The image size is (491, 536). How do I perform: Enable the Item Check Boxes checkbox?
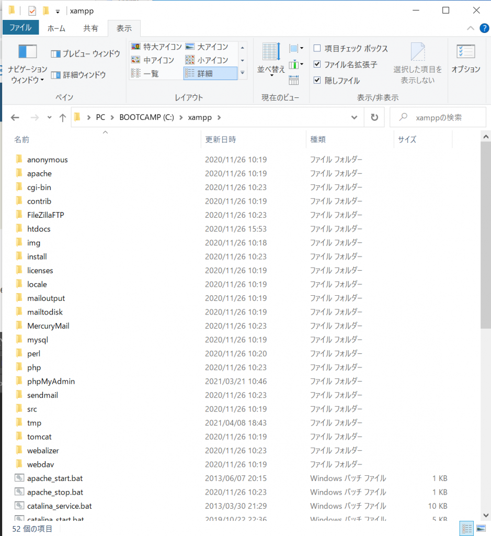[x=317, y=49]
